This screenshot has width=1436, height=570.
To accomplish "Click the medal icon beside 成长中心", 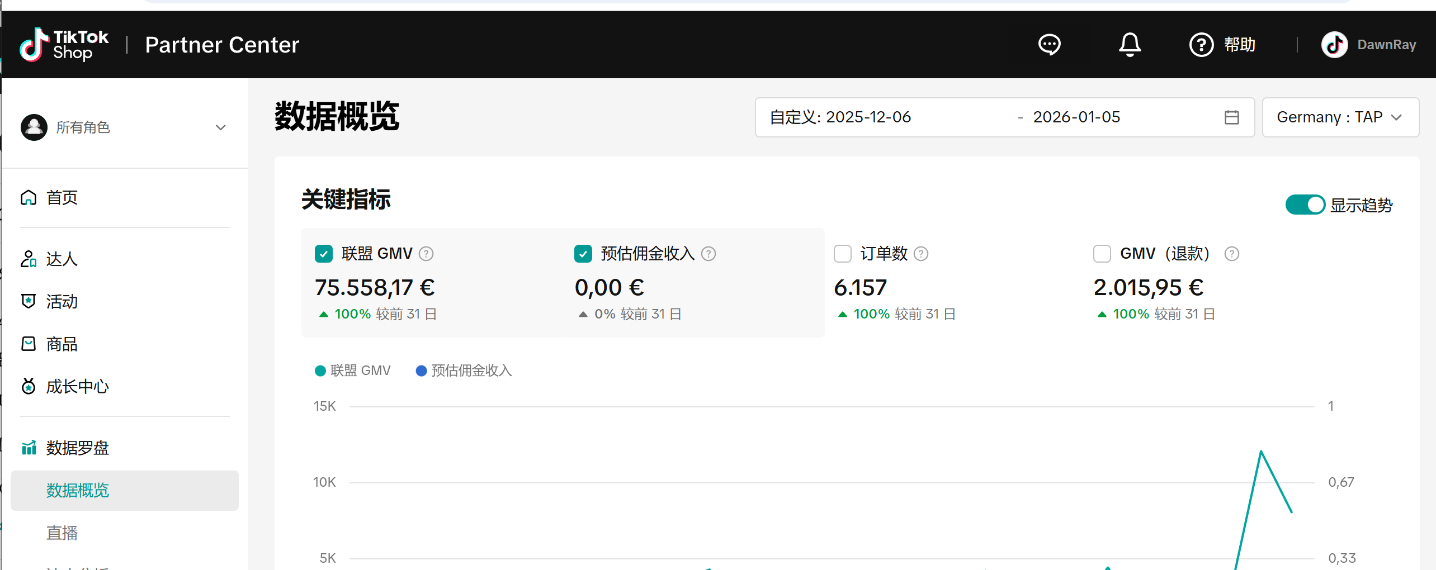I will coord(29,386).
